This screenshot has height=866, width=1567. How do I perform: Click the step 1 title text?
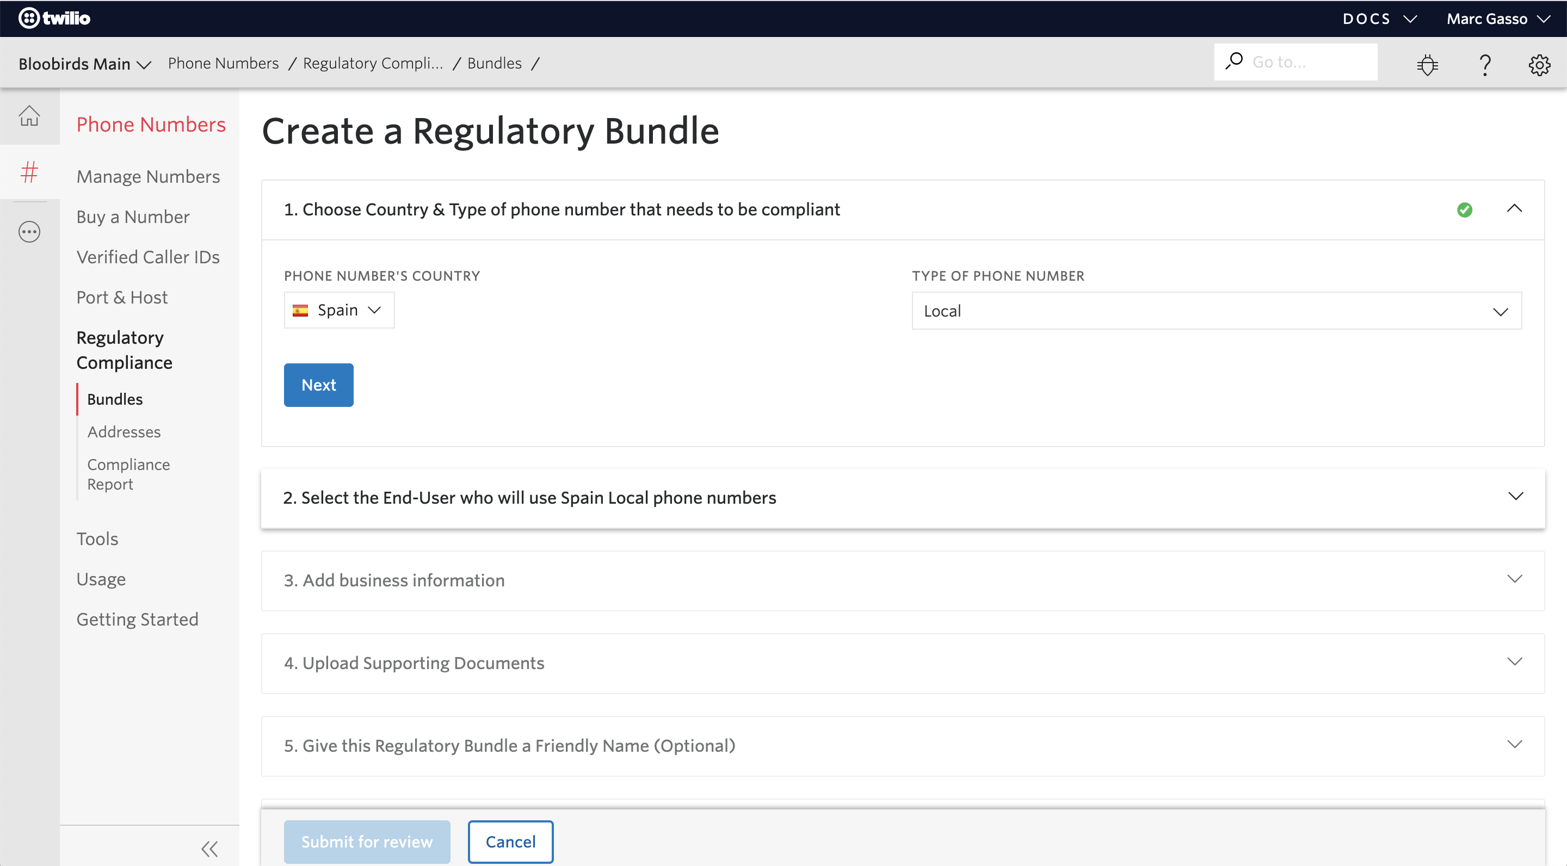tap(562, 209)
